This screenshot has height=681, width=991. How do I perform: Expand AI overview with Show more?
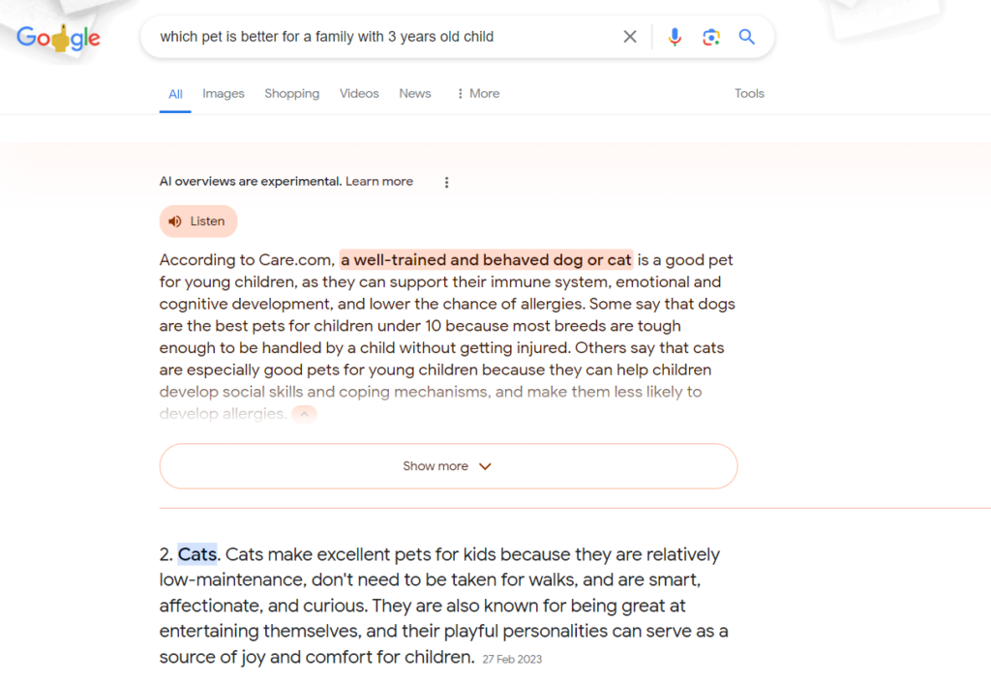tap(448, 466)
